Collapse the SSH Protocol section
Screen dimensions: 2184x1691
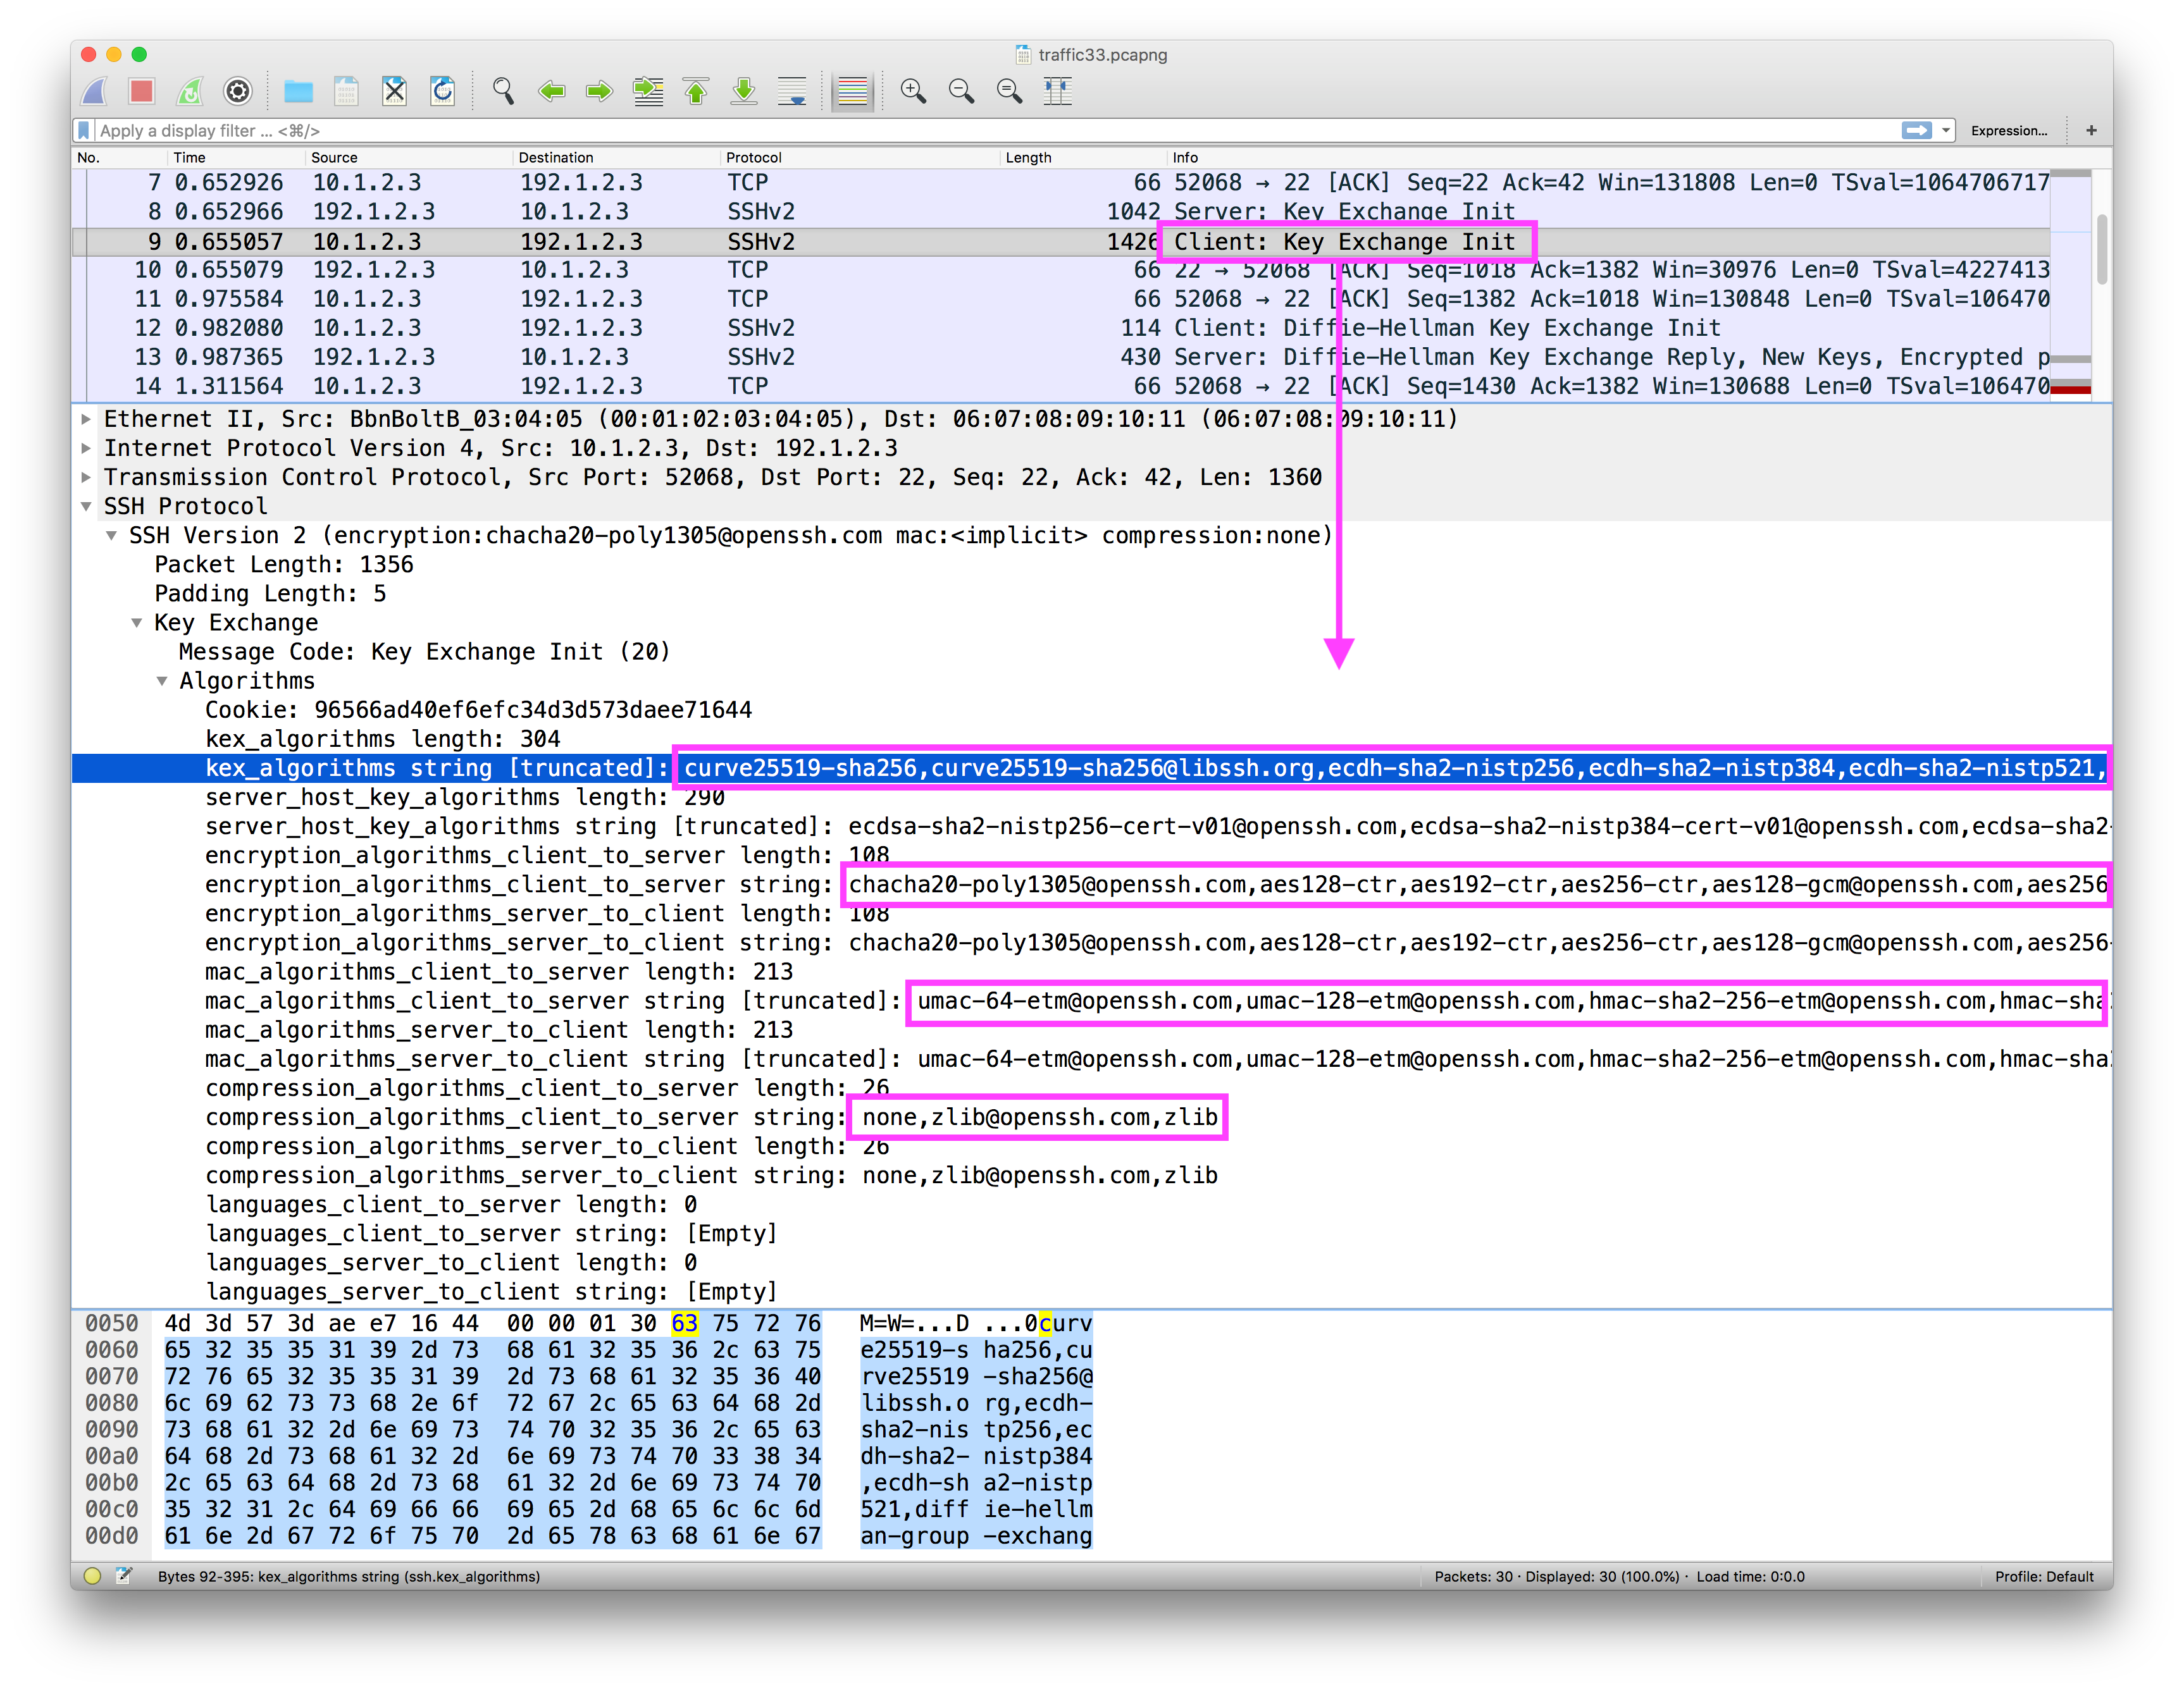87,507
